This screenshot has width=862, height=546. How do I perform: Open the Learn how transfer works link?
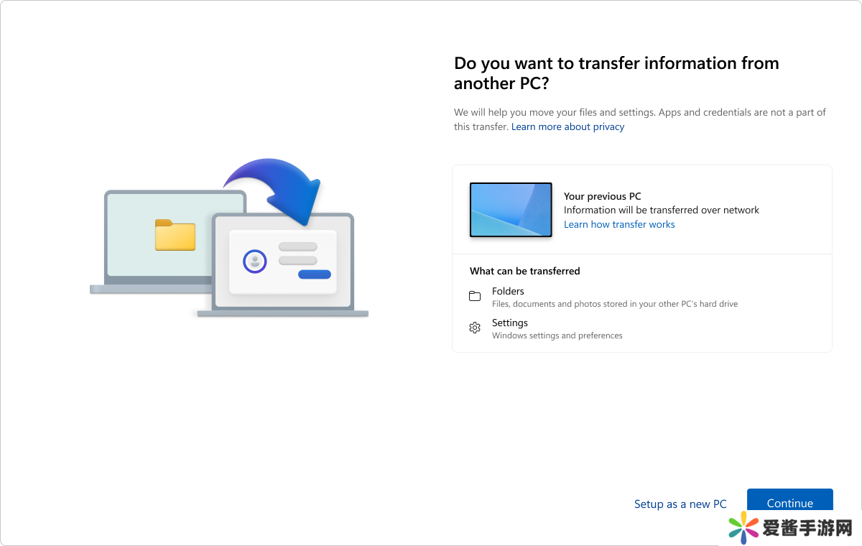(x=619, y=225)
